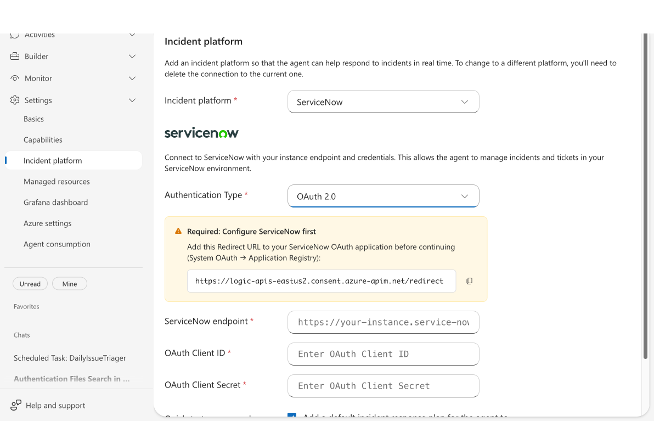Click the OAuth Client Secret field

[384, 385]
